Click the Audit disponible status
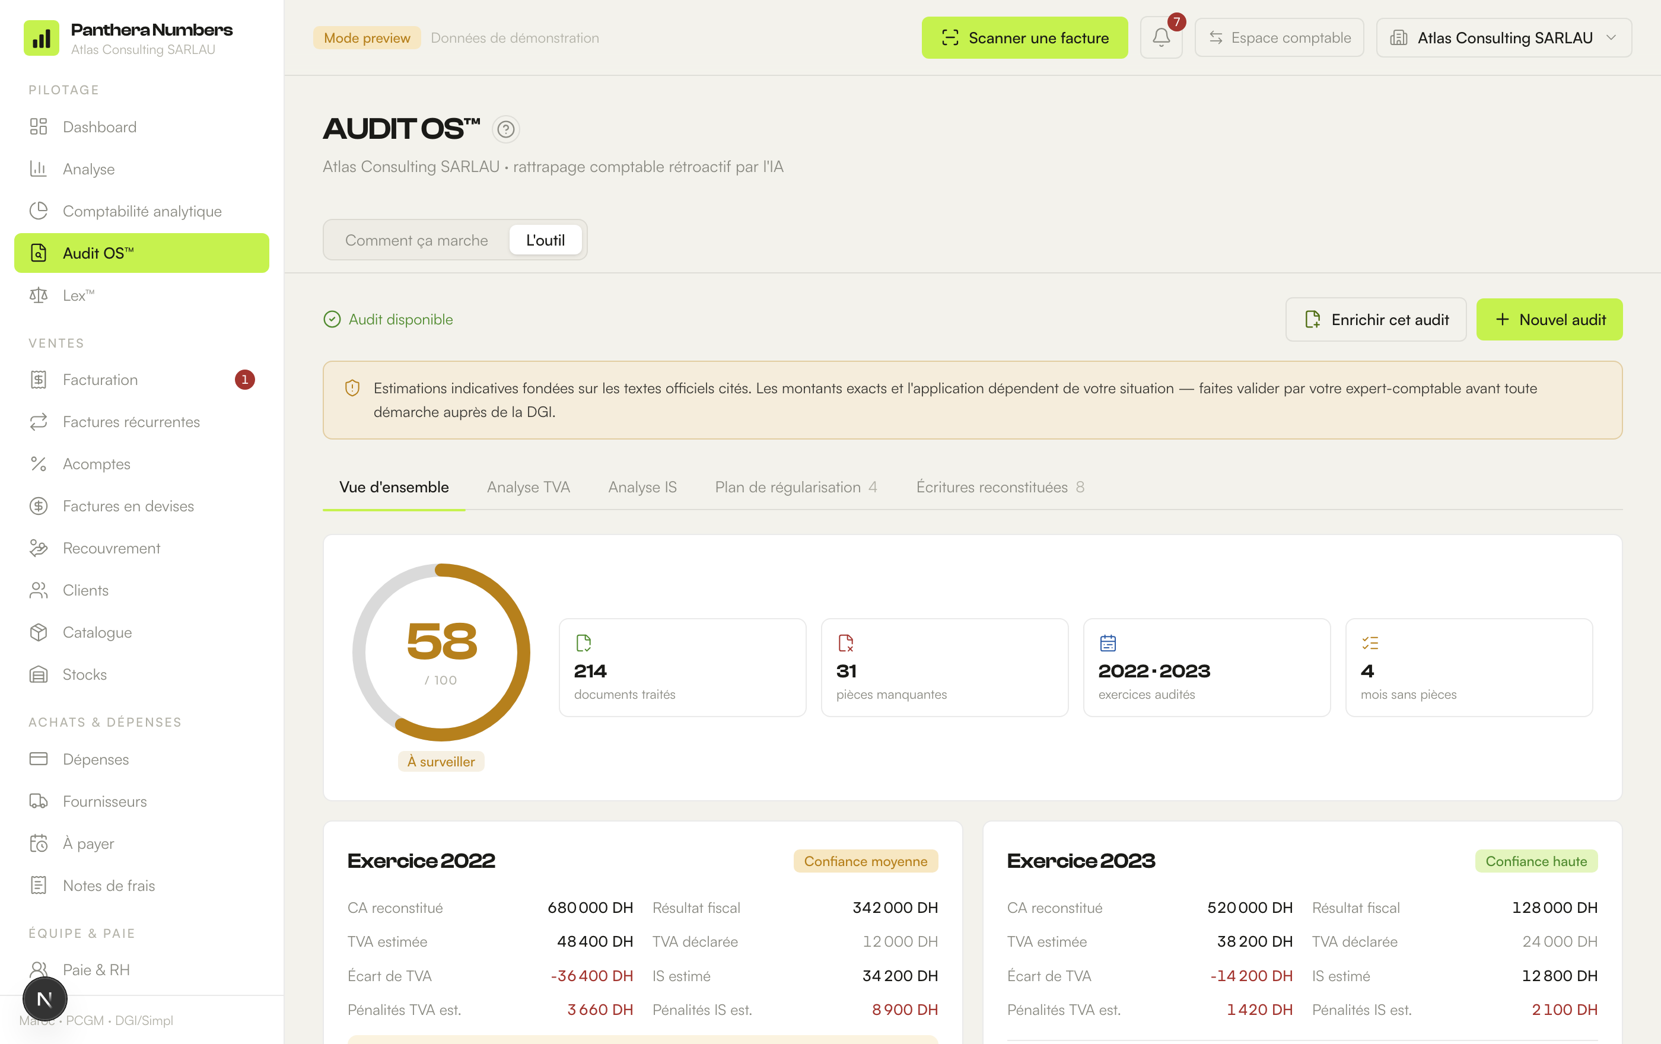Viewport: 1661px width, 1044px height. 389,319
